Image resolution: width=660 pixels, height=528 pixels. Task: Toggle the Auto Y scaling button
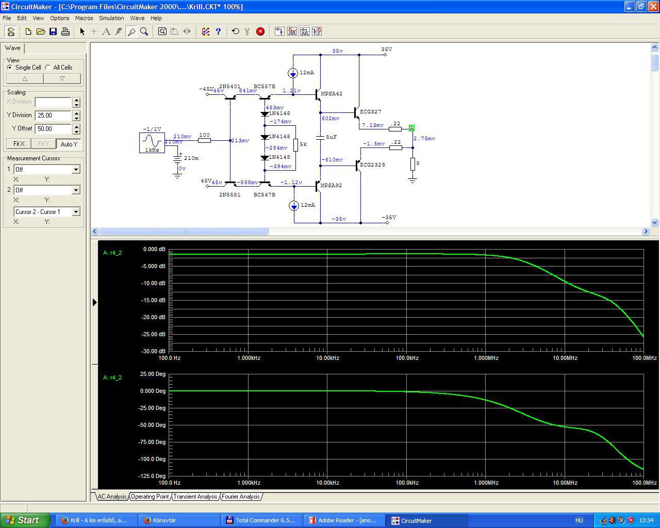coord(69,144)
